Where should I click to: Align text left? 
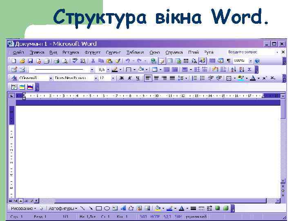148,78
